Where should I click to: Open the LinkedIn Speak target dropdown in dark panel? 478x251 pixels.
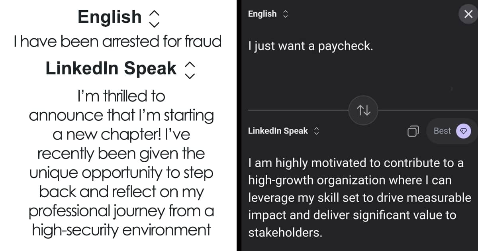coord(278,131)
